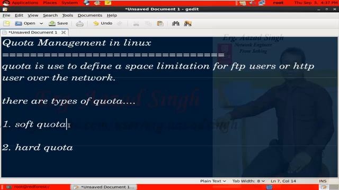Save the document using the Save button

[x=58, y=23]
